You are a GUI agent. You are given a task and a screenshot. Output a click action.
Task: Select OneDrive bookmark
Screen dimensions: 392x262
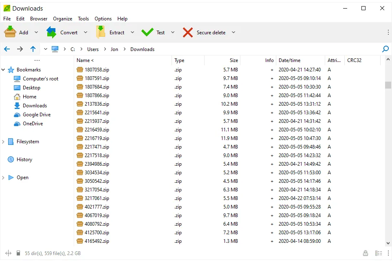click(x=33, y=124)
